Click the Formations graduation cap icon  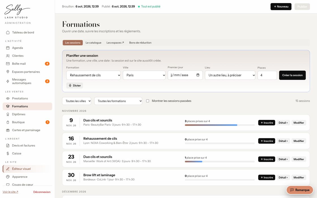[8, 106]
